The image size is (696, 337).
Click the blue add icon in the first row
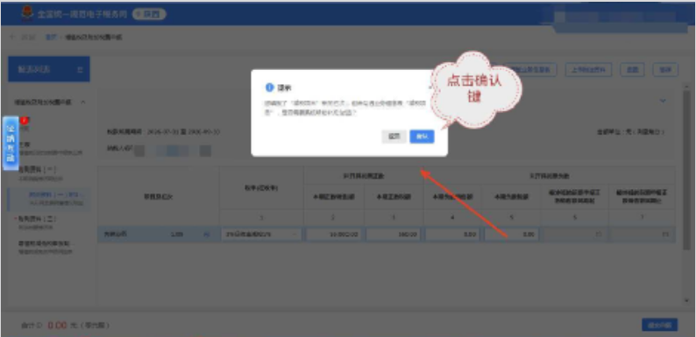pos(206,234)
